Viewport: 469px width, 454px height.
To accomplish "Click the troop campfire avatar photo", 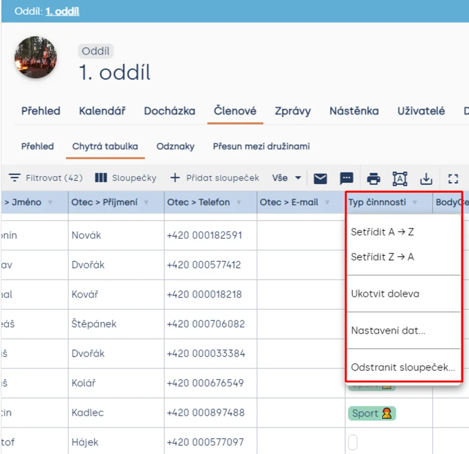I will pos(36,57).
